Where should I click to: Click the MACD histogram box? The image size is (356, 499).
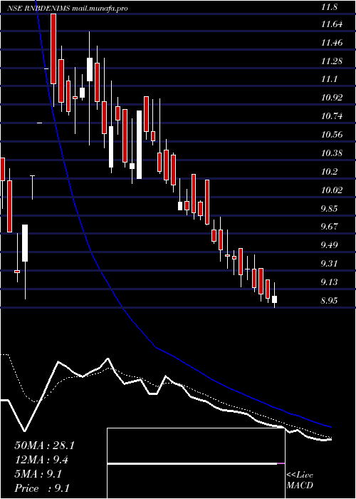coord(196,463)
